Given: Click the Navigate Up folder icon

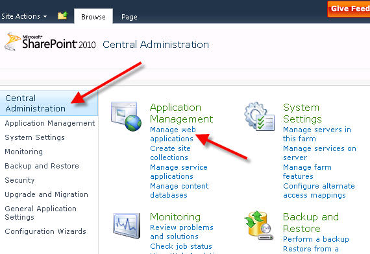Looking at the screenshot, I should tap(63, 16).
